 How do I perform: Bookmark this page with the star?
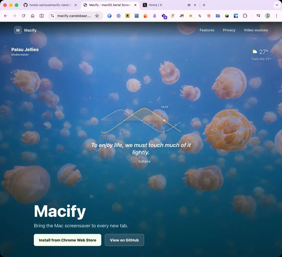point(97,16)
